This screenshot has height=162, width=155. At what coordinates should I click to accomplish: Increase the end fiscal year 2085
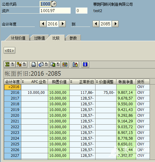tap(115, 24)
